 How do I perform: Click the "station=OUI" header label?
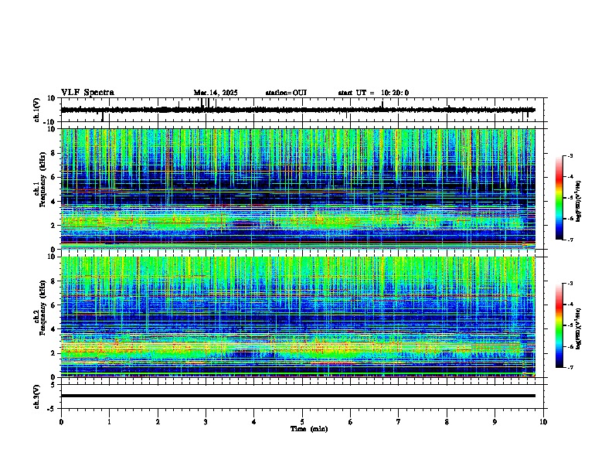(x=286, y=93)
